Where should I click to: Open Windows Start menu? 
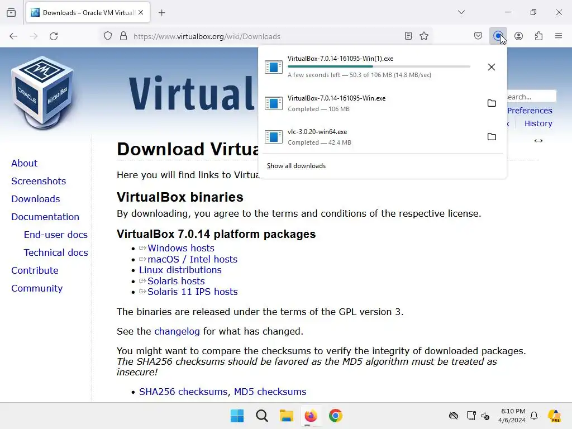[x=237, y=416]
